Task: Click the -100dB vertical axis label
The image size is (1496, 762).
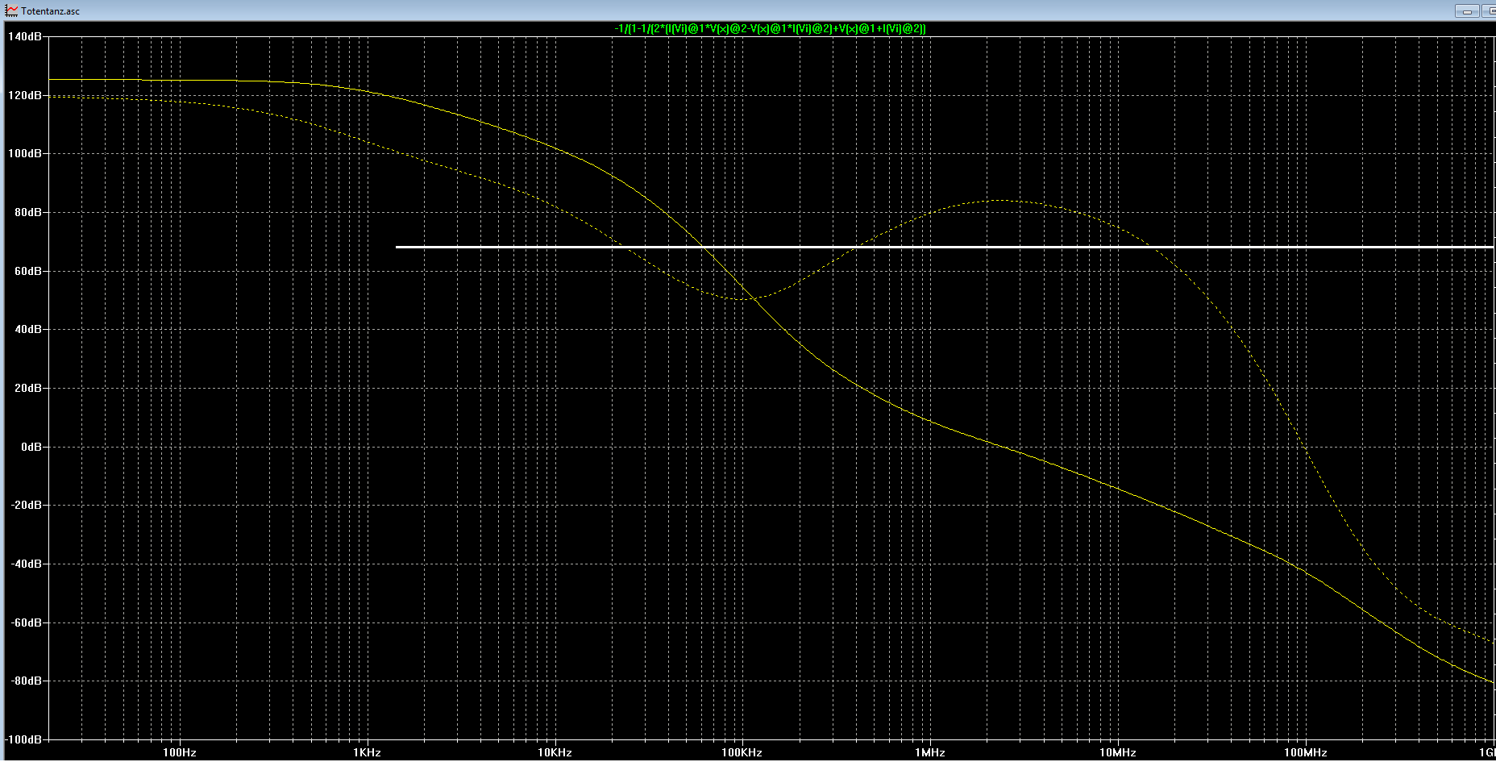Action: (x=23, y=739)
